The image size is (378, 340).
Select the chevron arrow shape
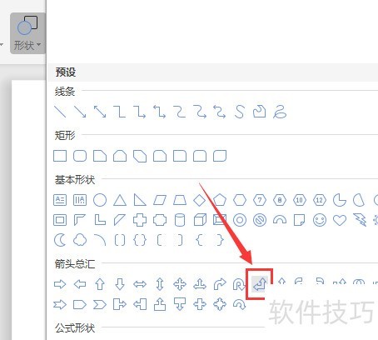(x=100, y=304)
